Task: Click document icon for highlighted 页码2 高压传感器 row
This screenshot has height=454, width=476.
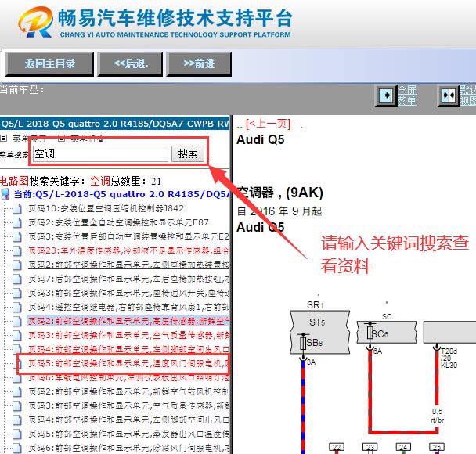Action: [17, 321]
